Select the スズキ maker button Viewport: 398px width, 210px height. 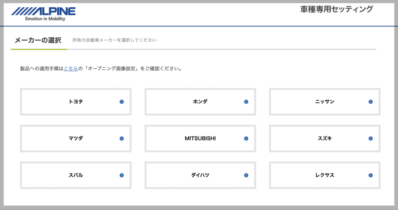pos(325,139)
